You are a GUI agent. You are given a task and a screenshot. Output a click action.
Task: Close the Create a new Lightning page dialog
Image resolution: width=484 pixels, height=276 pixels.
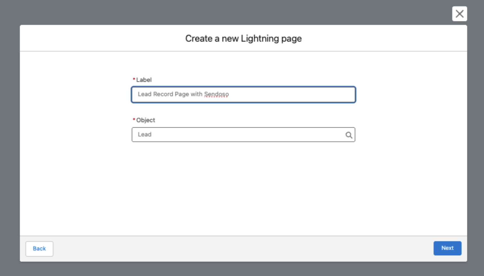(459, 14)
